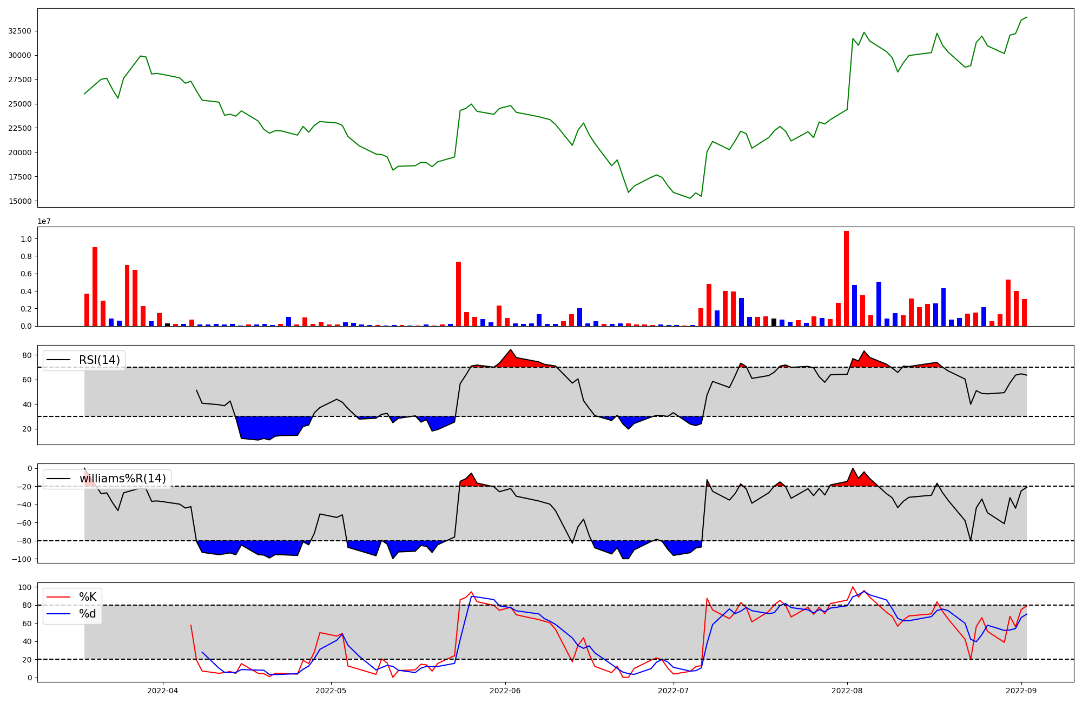
Task: Click the tallest red volume bar in early August
Action: coord(846,278)
